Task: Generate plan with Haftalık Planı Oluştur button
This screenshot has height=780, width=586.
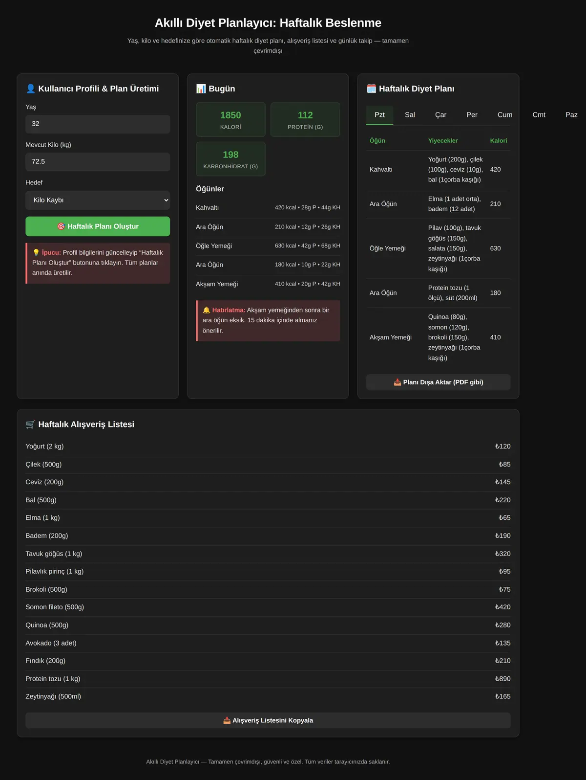Action: coord(98,226)
